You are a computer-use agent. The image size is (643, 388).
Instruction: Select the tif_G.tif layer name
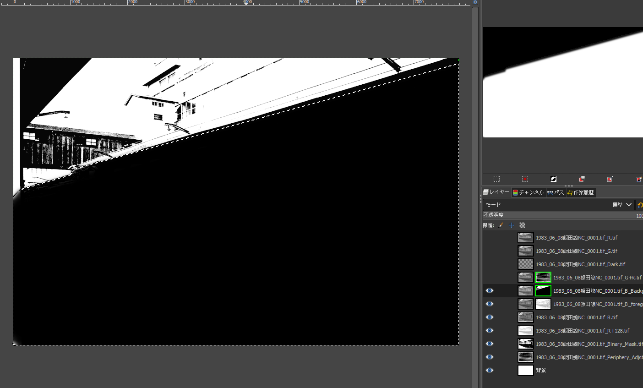pos(577,251)
